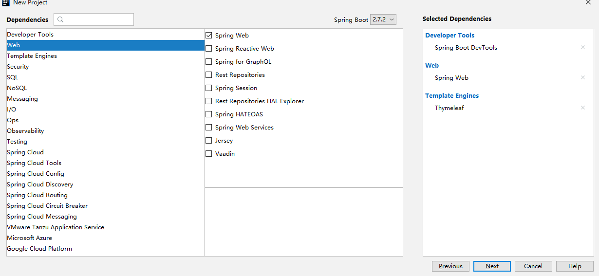Viewport: 599px width, 276px height.
Task: Select Spring Web in Selected Dependencies panel
Action: [x=451, y=78]
